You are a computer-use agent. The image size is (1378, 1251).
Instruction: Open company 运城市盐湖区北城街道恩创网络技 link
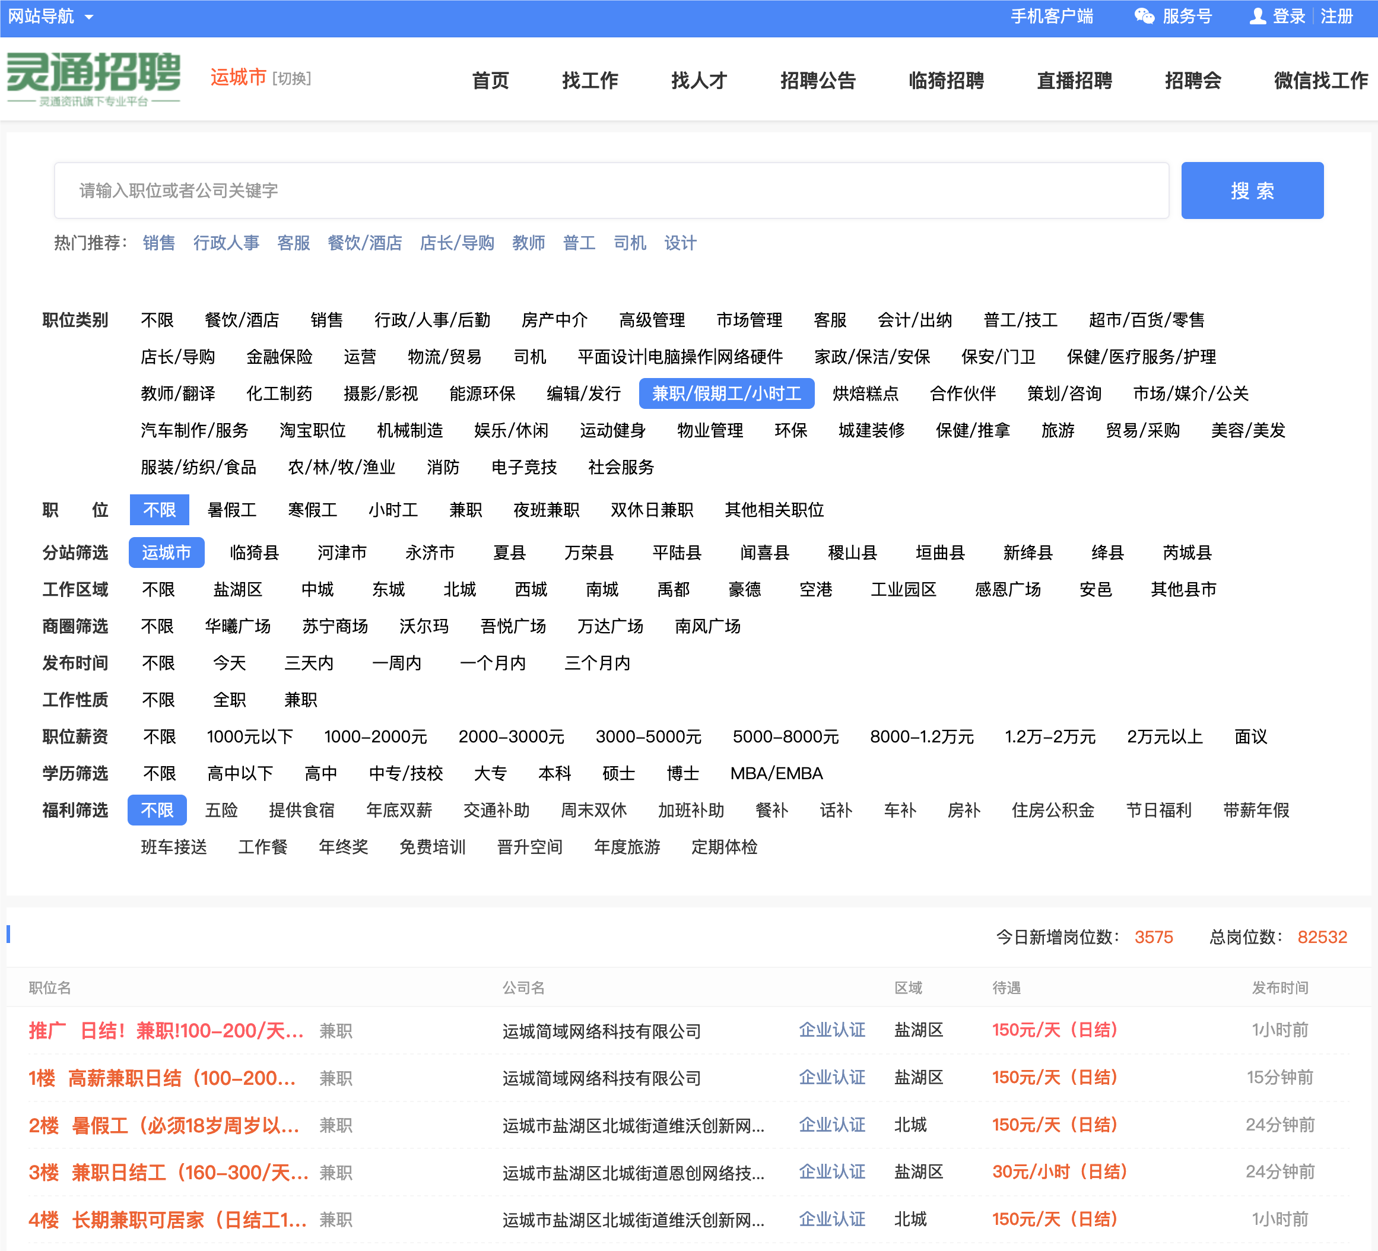(633, 1173)
